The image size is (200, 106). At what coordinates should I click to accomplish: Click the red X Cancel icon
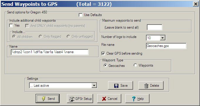pyautogui.click(x=104, y=99)
